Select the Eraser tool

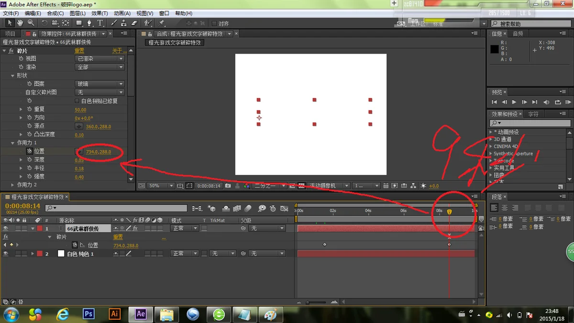click(134, 23)
